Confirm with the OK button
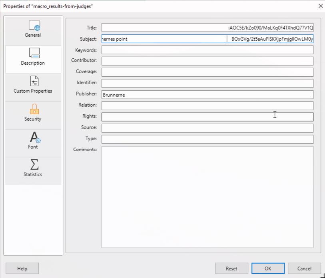Image resolution: width=325 pixels, height=278 pixels. (x=268, y=268)
